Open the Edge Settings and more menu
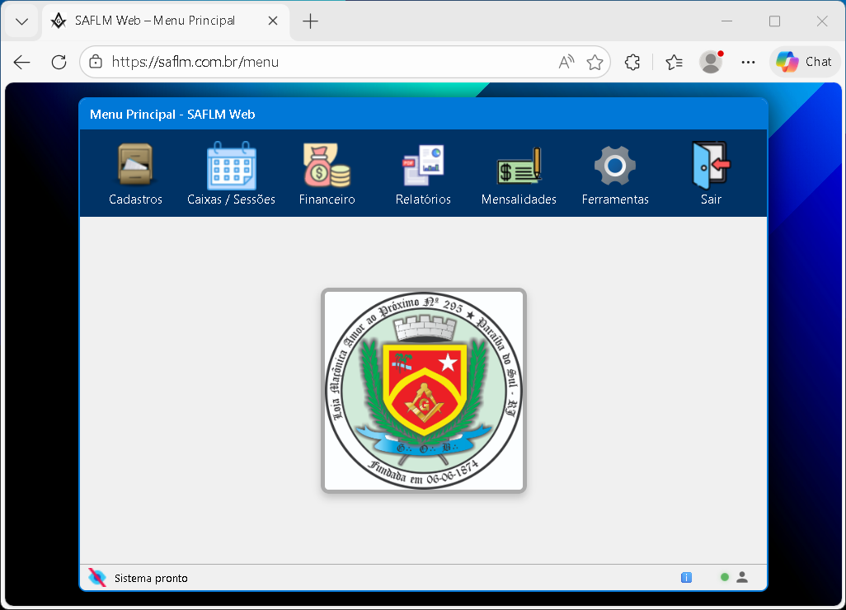Screen dimensions: 846x610 [x=748, y=62]
